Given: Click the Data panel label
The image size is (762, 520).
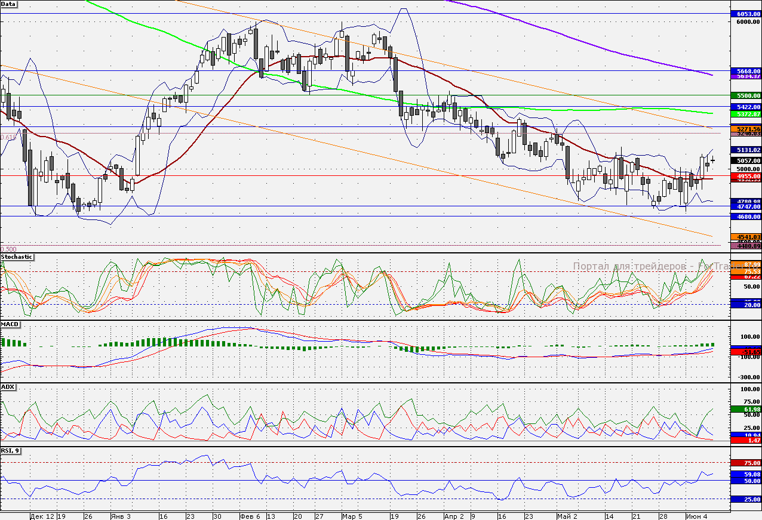Looking at the screenshot, I should coord(9,4).
